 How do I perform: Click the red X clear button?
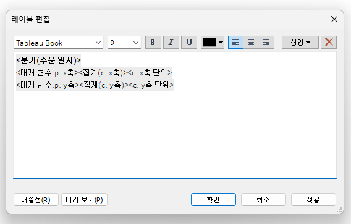coord(329,42)
